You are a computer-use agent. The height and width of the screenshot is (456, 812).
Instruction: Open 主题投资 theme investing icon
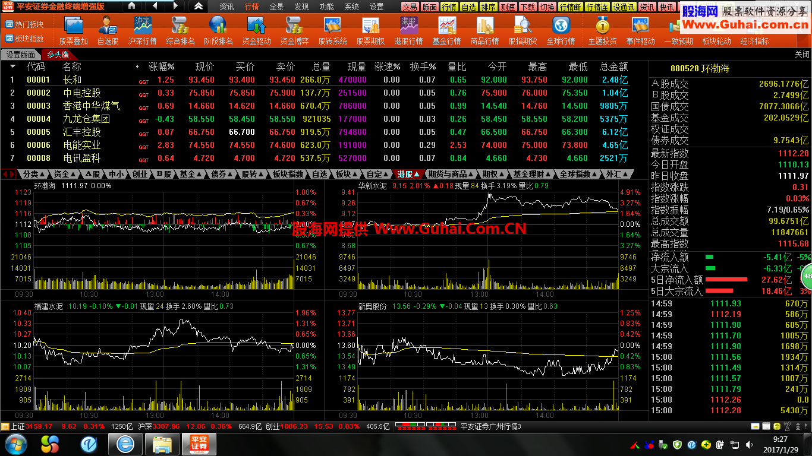602,30
